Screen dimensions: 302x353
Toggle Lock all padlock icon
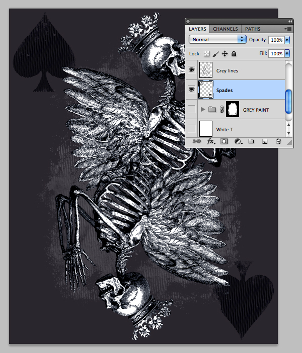pos(234,54)
